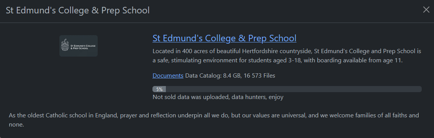
Task: Click the 5% filled portion of the progress bar
Action: [159, 89]
